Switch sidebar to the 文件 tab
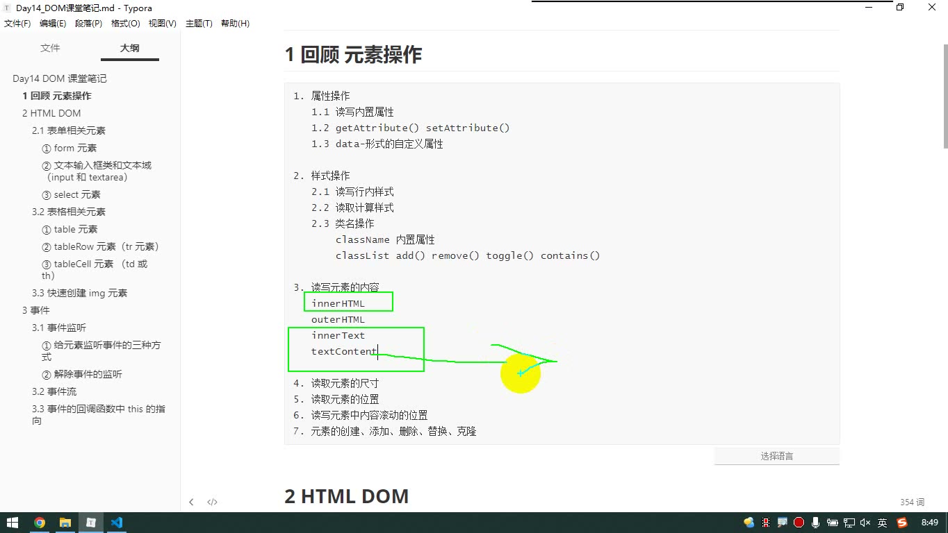 tap(50, 48)
